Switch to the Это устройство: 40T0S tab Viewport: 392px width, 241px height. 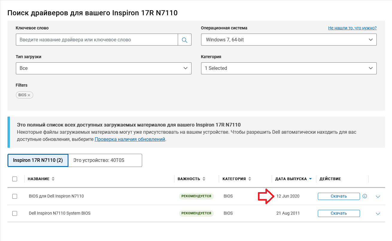pos(105,160)
